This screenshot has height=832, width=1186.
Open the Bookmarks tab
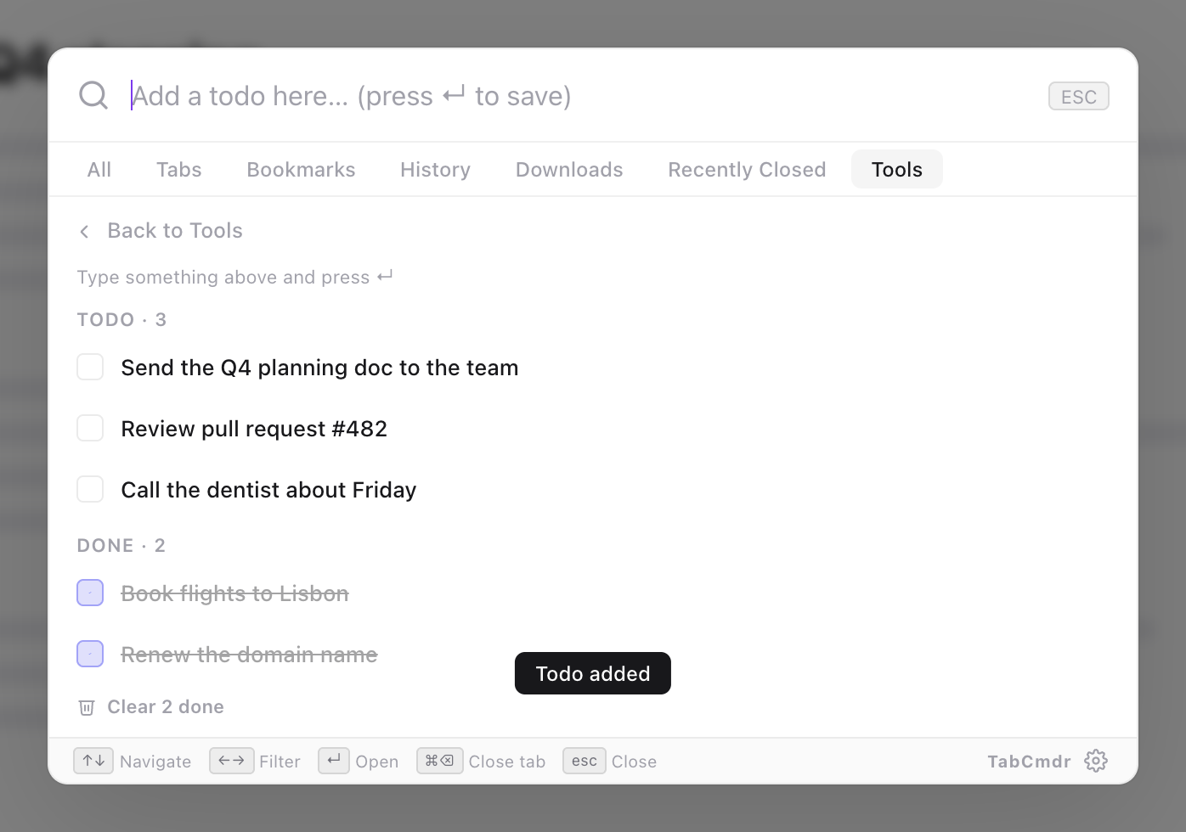click(301, 169)
